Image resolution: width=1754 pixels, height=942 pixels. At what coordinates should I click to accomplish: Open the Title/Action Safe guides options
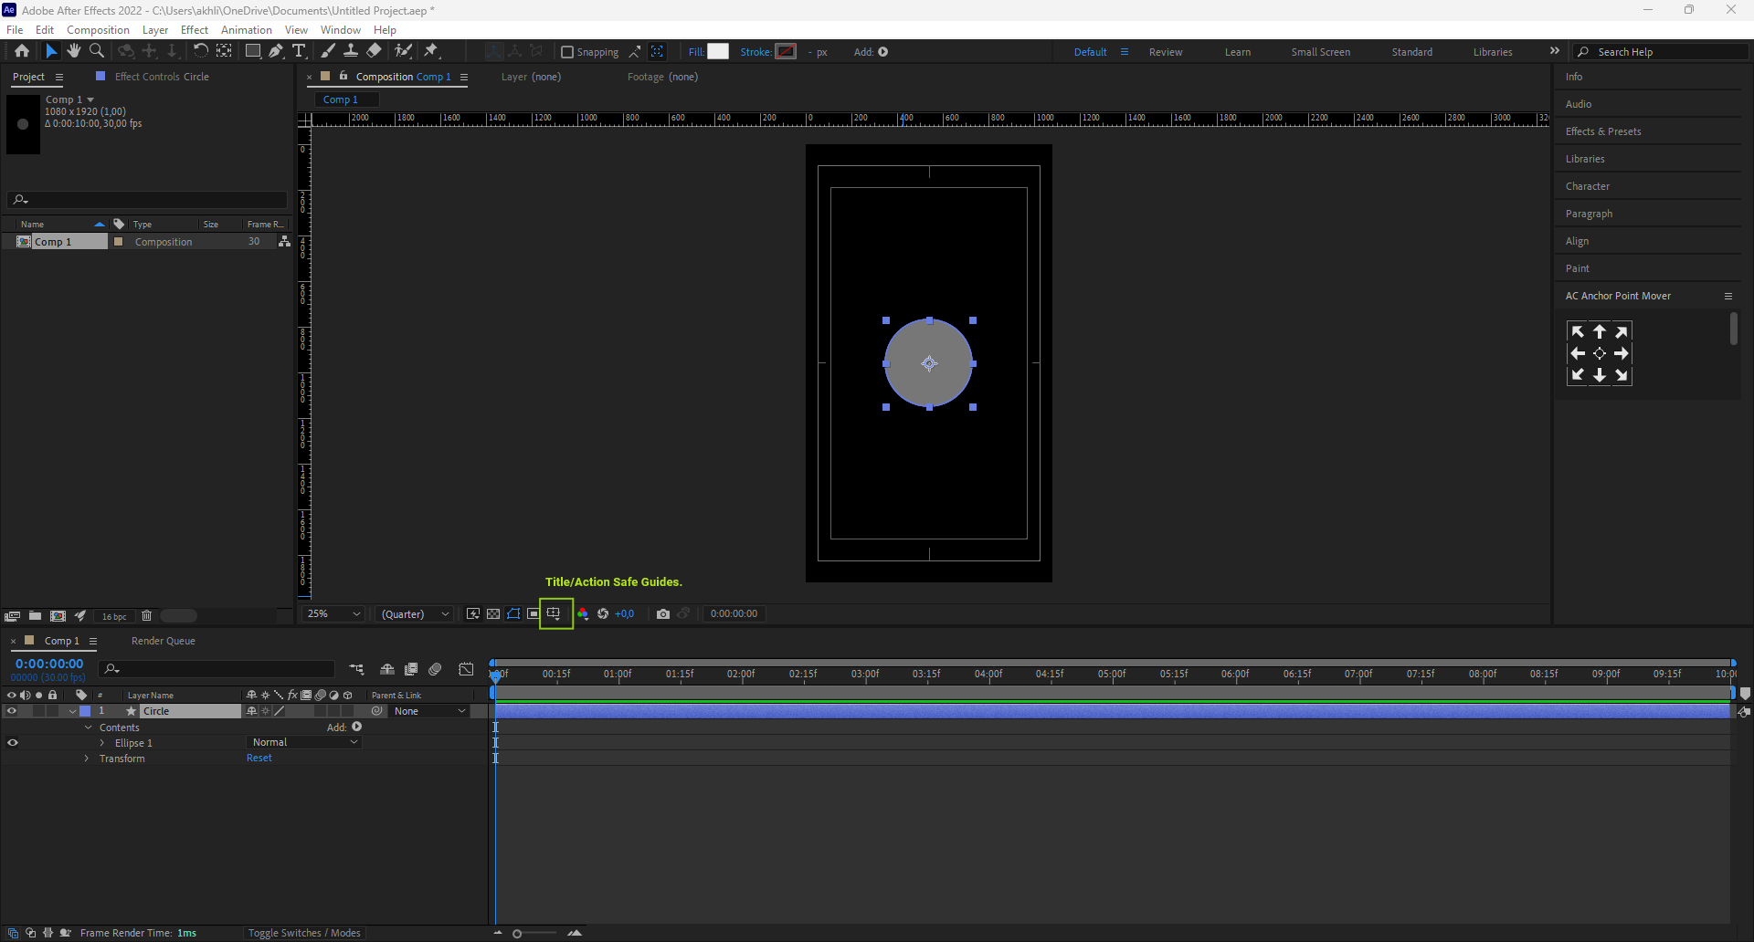click(x=554, y=614)
